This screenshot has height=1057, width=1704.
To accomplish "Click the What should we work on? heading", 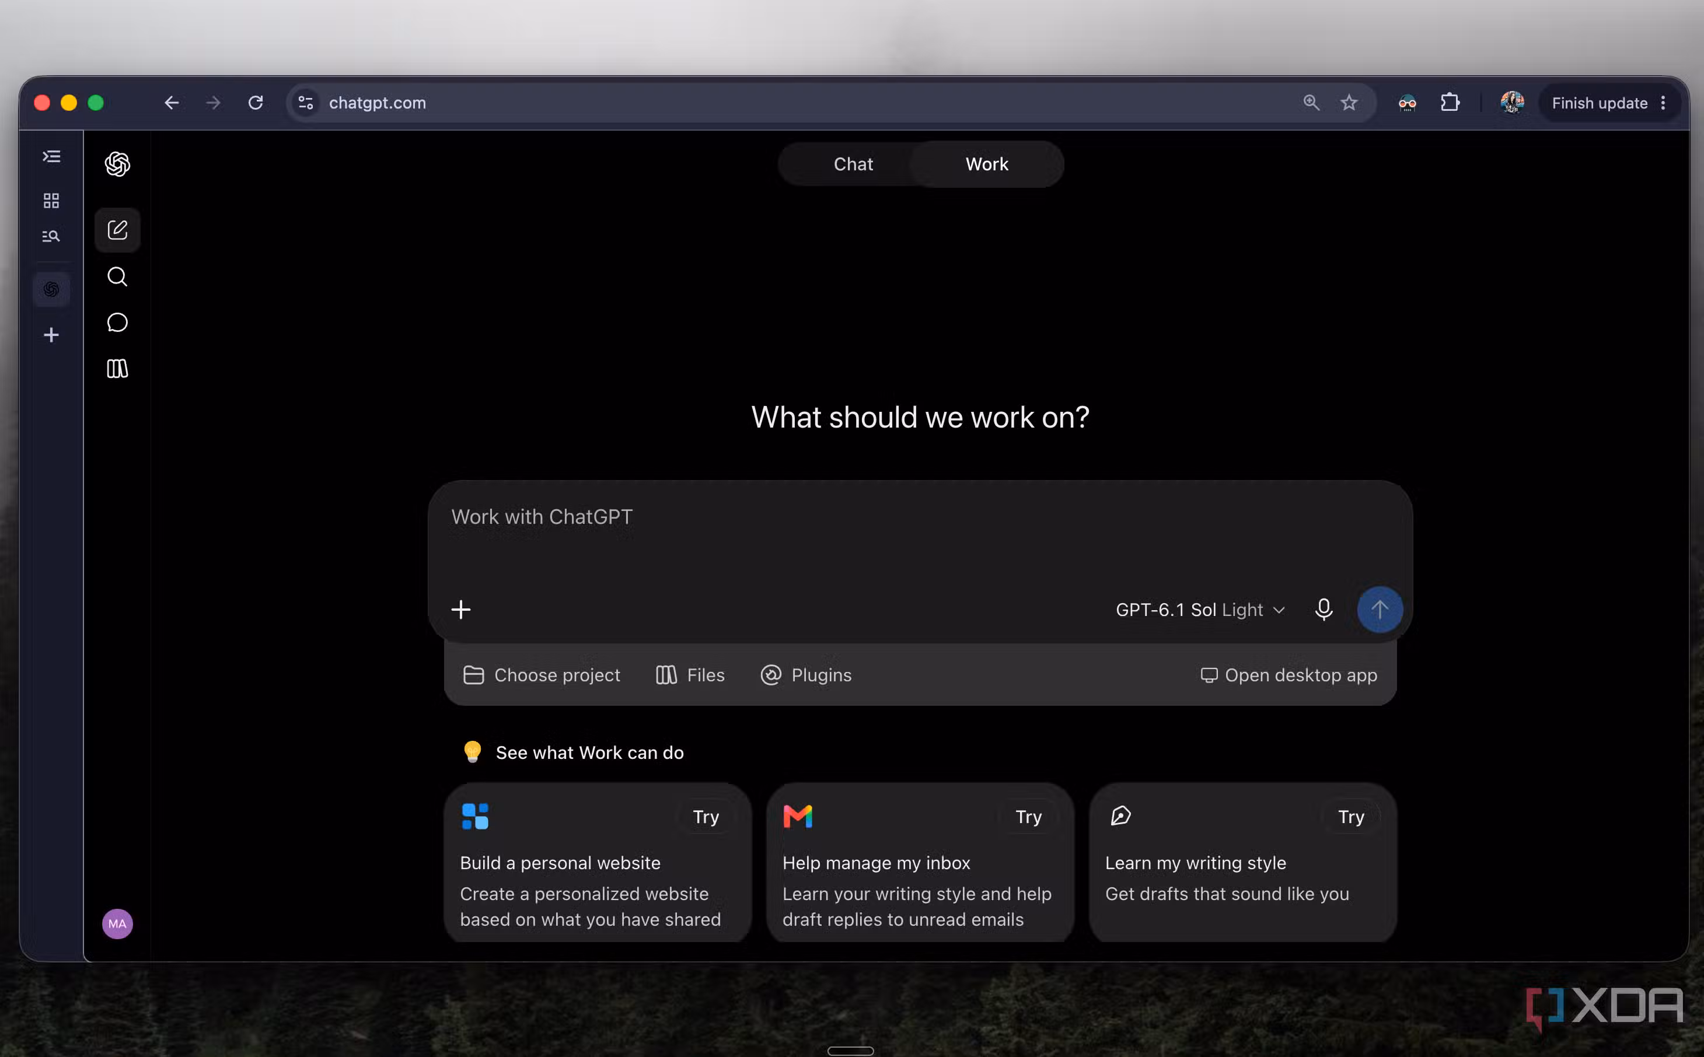I will pos(920,417).
